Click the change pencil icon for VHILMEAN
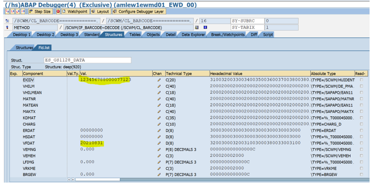This screenshot has width=371, height=183. point(159,92)
